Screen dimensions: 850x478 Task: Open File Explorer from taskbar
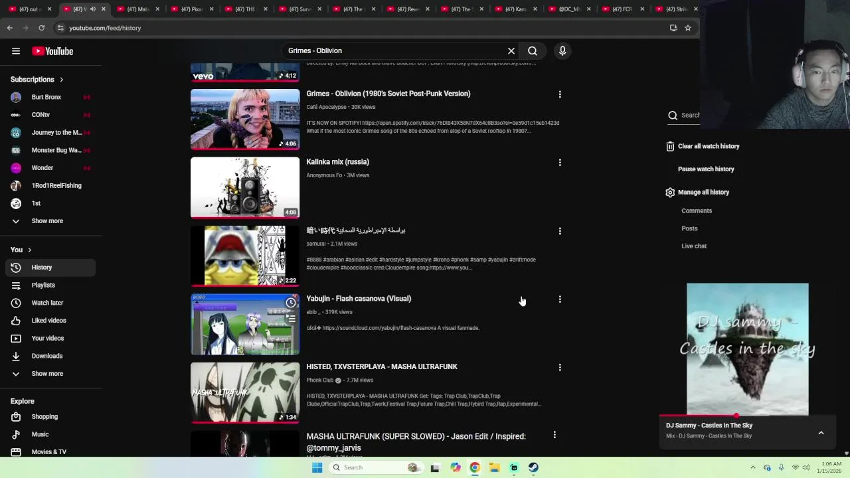click(x=494, y=467)
